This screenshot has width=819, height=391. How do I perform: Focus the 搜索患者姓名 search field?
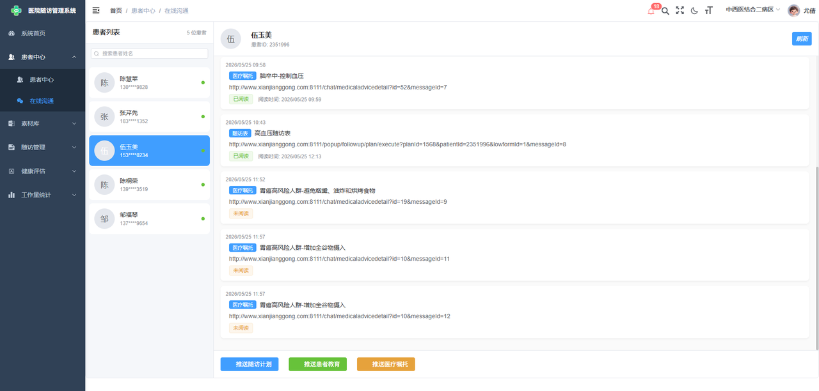pyautogui.click(x=149, y=54)
